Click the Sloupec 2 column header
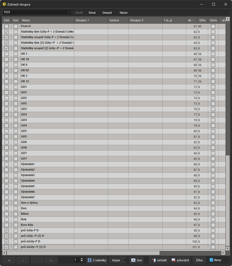Image resolution: width=232 pixels, height=266 pixels. click(146, 20)
